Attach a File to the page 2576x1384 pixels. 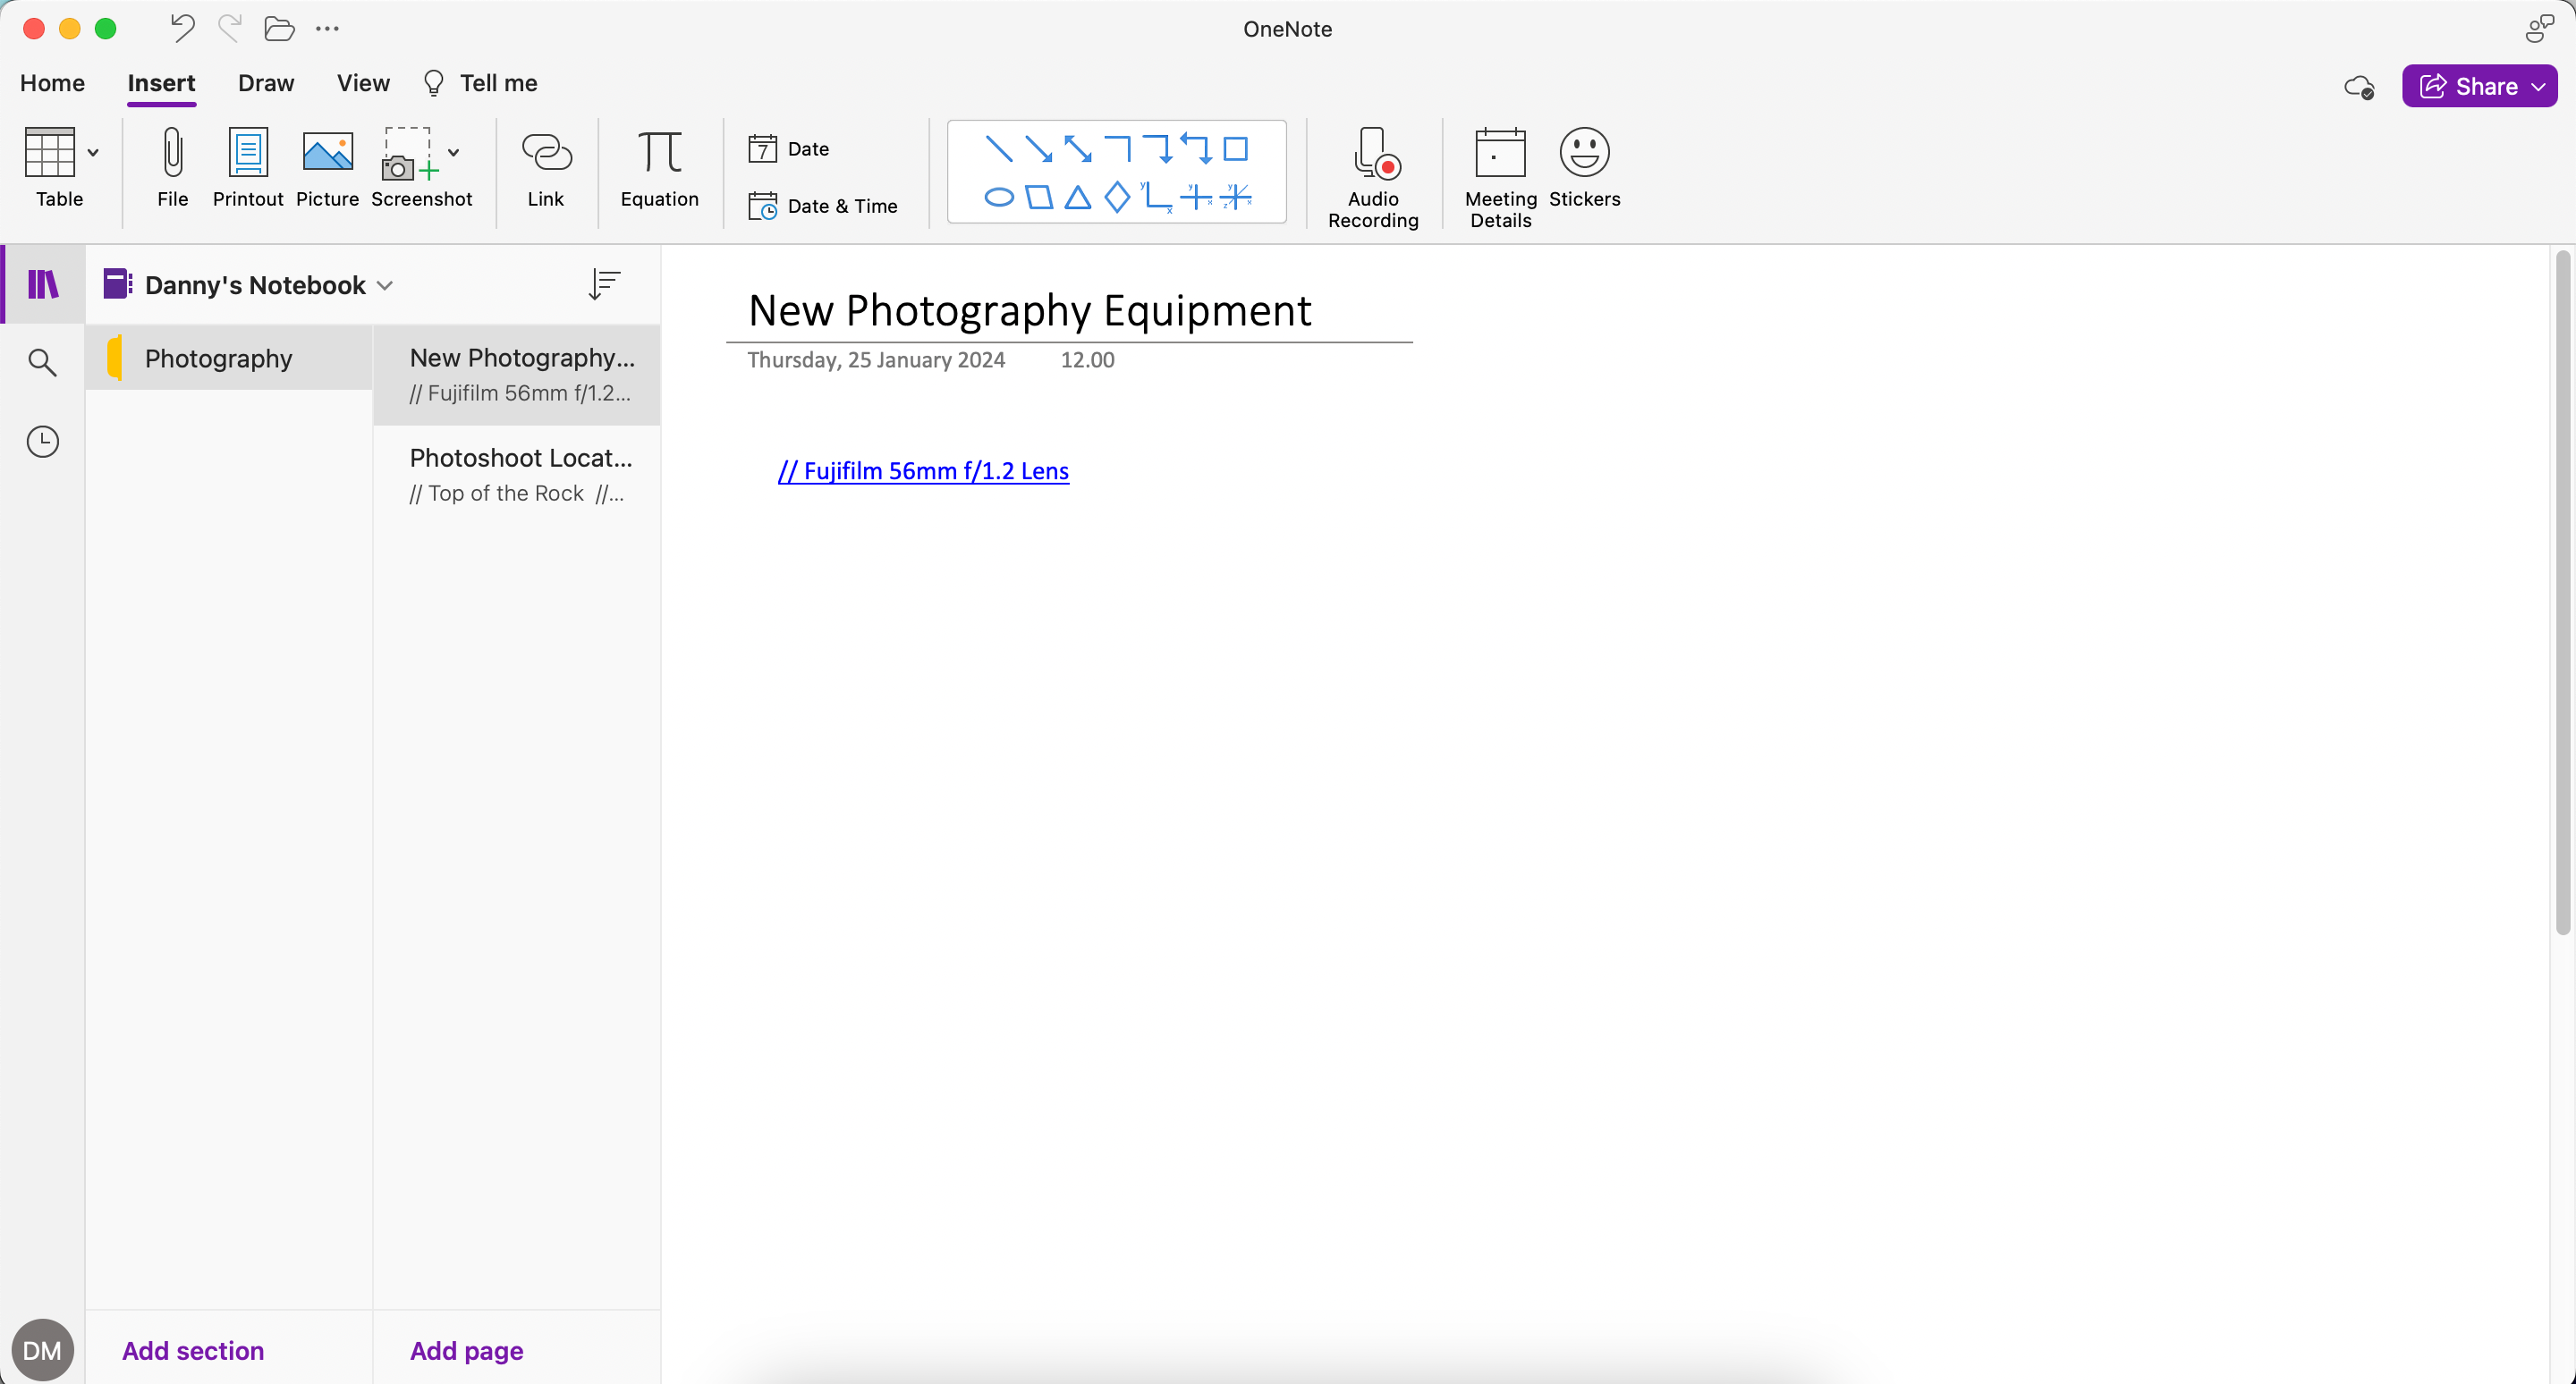pos(172,171)
